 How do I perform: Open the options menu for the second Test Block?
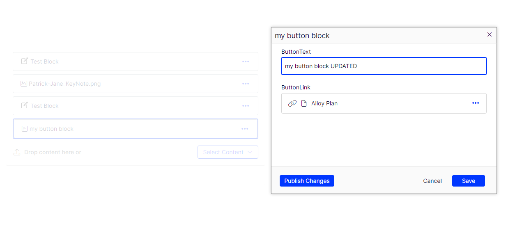coord(246,106)
